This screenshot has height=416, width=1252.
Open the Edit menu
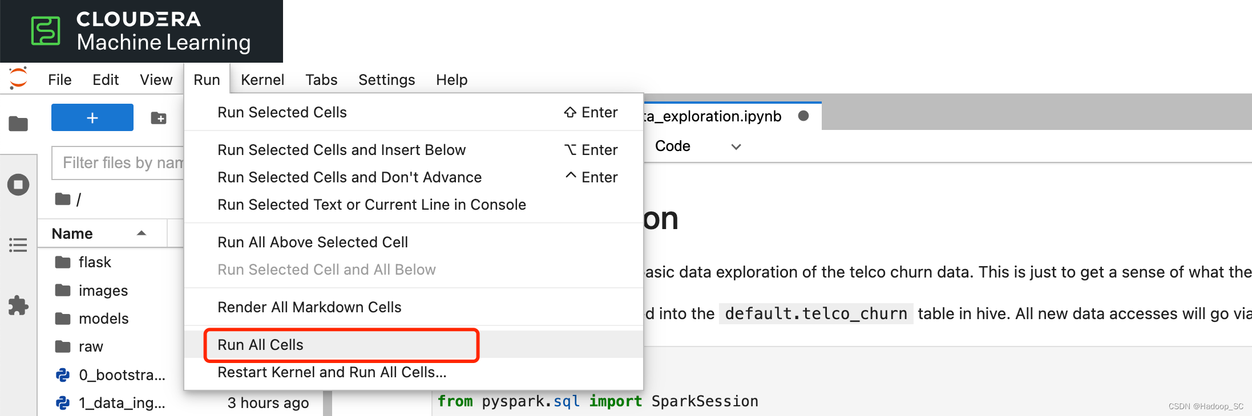tap(106, 80)
